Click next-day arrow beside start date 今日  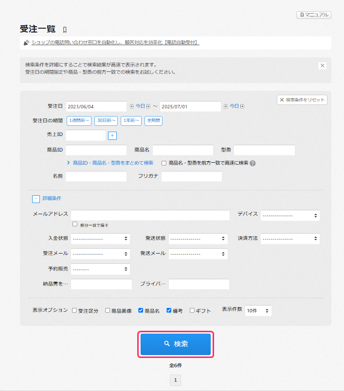(x=148, y=106)
